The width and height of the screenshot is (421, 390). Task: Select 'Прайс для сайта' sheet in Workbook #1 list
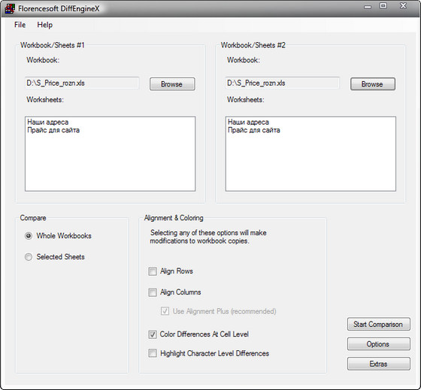53,130
